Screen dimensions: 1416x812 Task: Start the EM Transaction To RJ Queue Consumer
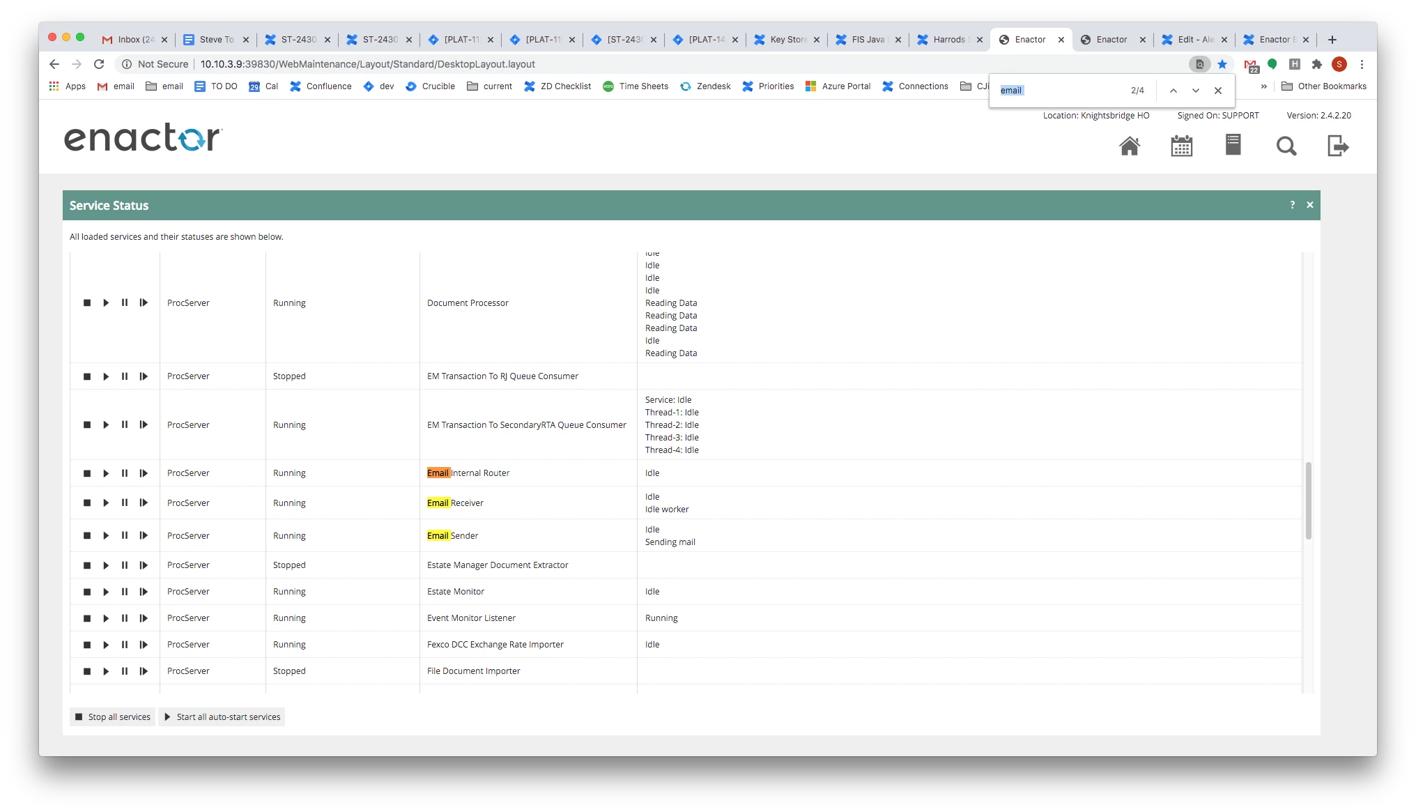tap(106, 376)
